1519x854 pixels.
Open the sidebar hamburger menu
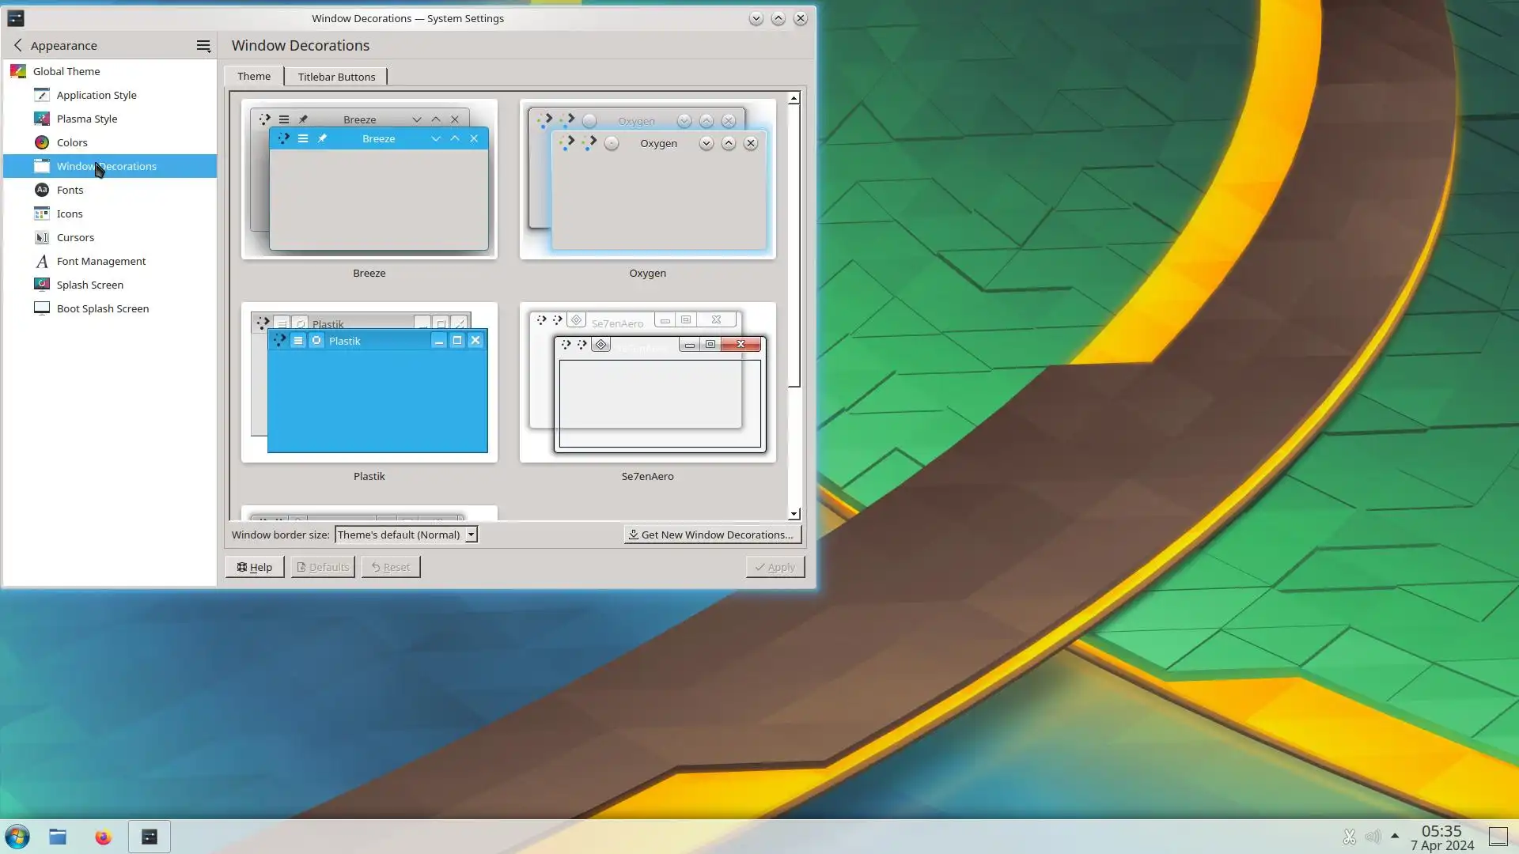203,46
